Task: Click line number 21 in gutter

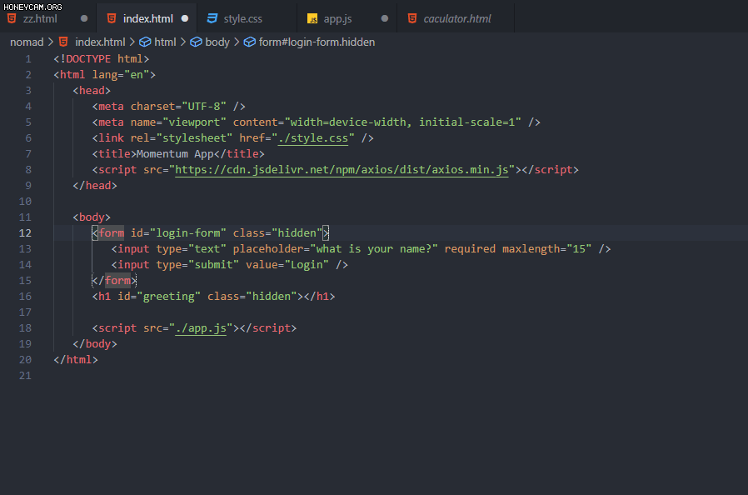Action: click(25, 376)
